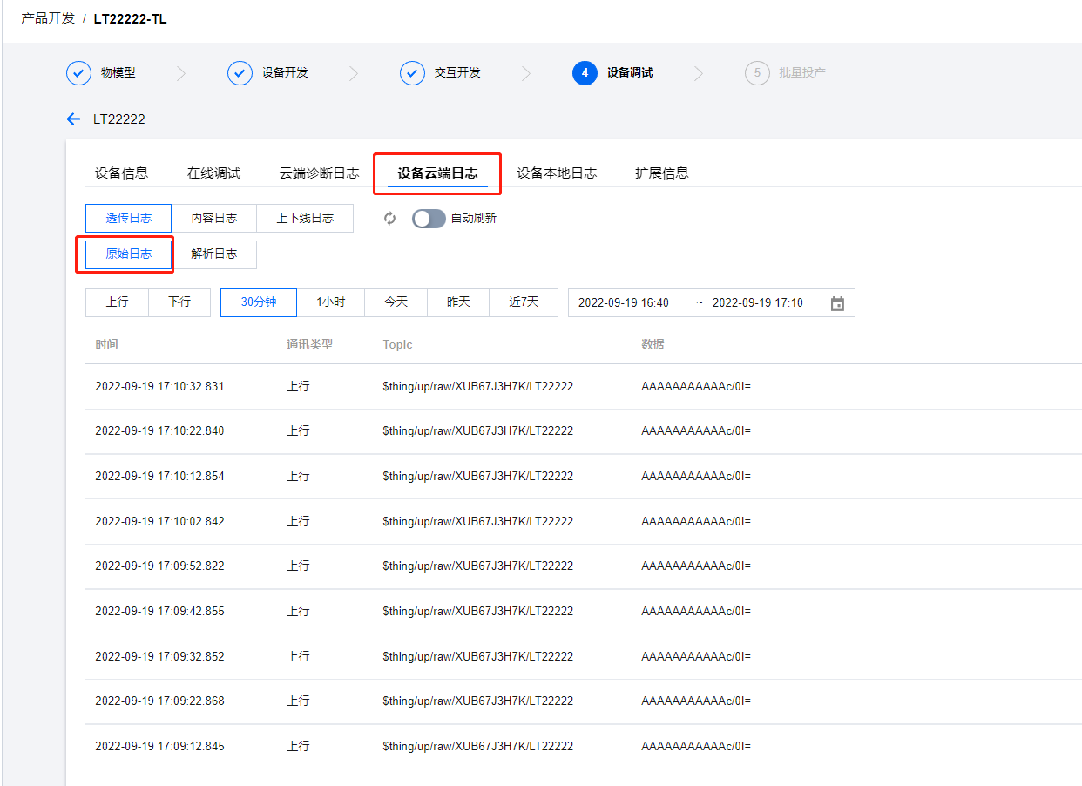Open the calendar icon in date range

coord(837,303)
